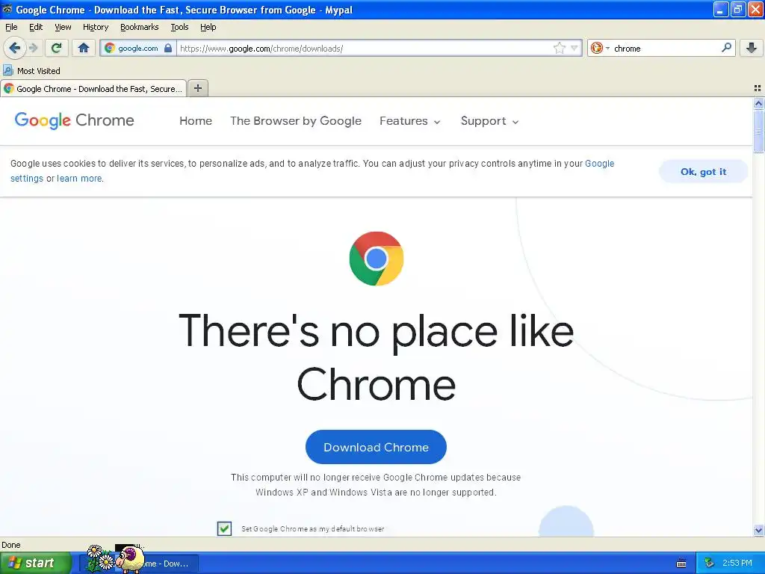Click the Home navigation link
Viewport: 765px width, 574px height.
[196, 120]
